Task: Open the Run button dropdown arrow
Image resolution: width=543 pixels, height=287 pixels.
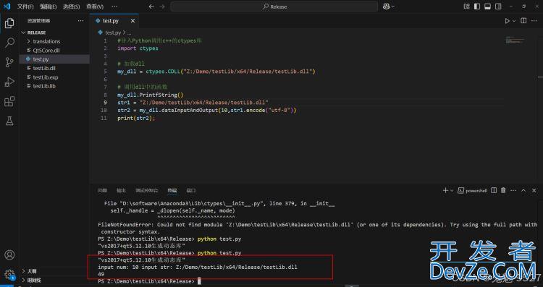Action: click(x=514, y=21)
